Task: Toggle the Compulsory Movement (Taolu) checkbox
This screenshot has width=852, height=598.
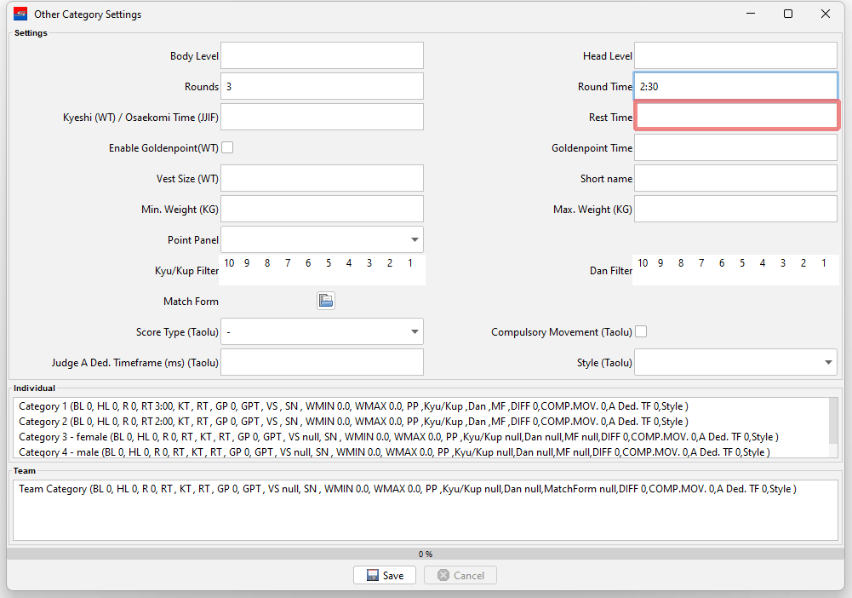Action: [641, 331]
